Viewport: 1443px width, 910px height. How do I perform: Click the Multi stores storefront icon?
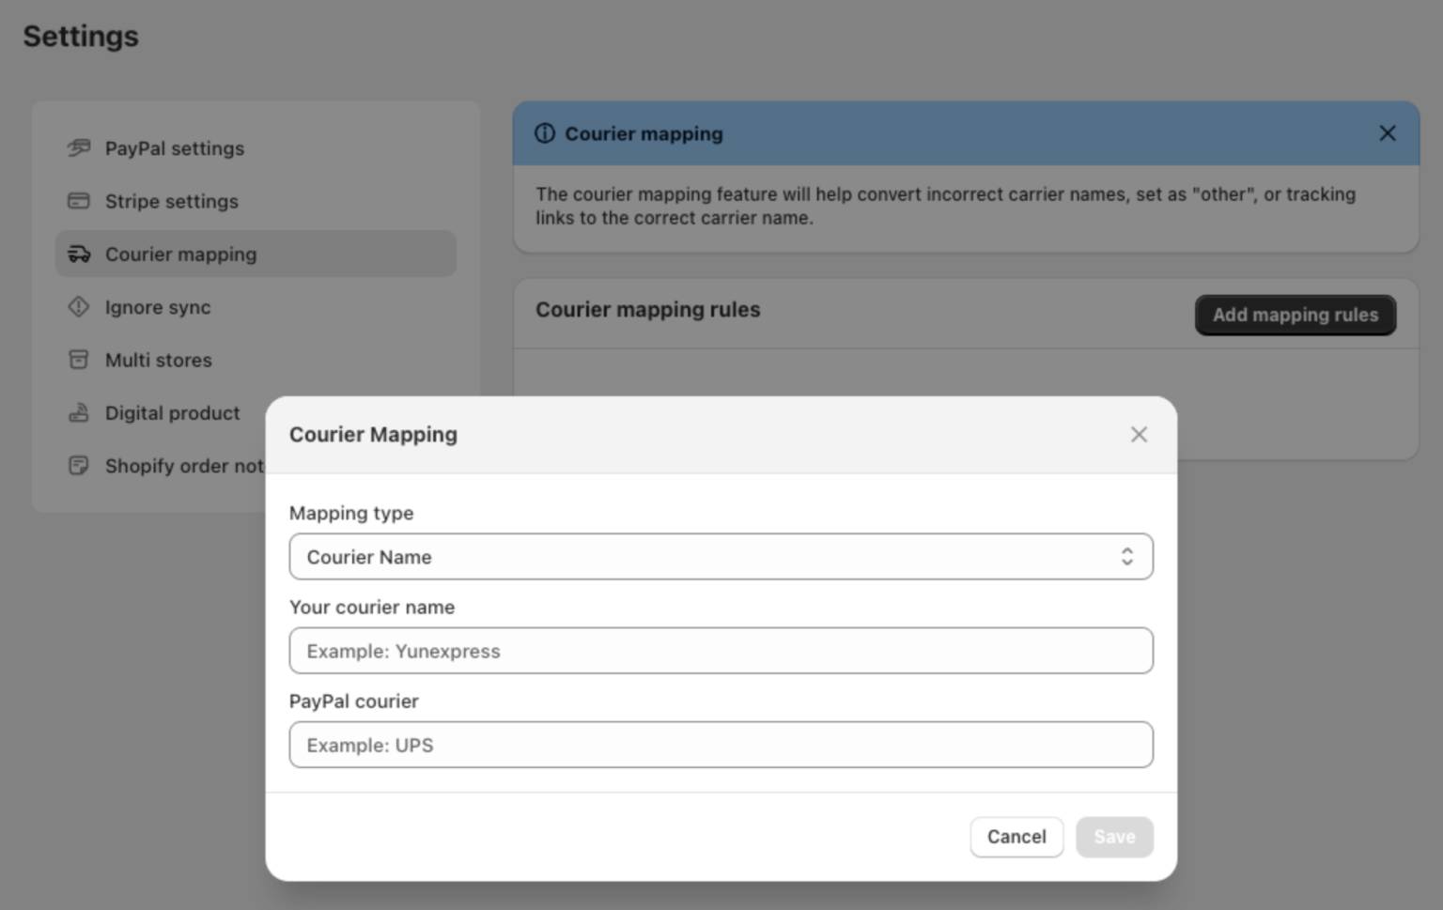click(79, 360)
